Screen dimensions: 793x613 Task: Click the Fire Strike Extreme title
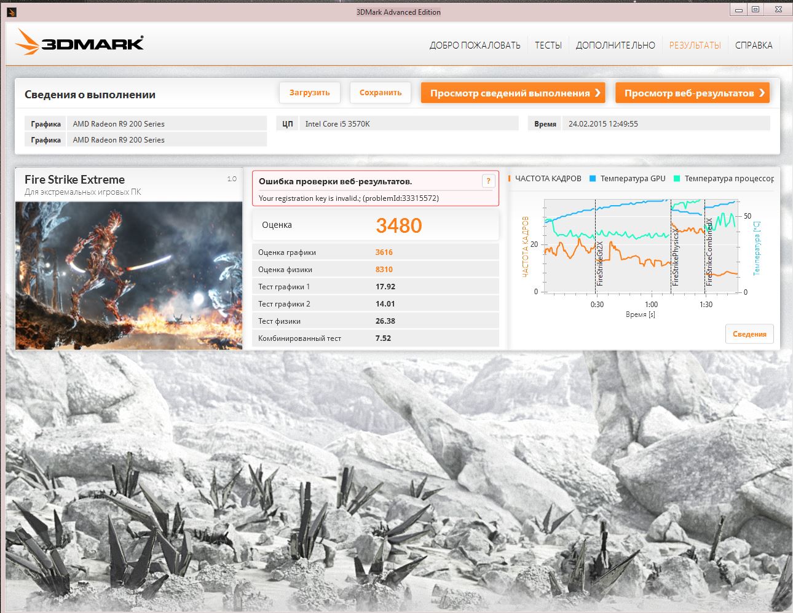tap(74, 179)
